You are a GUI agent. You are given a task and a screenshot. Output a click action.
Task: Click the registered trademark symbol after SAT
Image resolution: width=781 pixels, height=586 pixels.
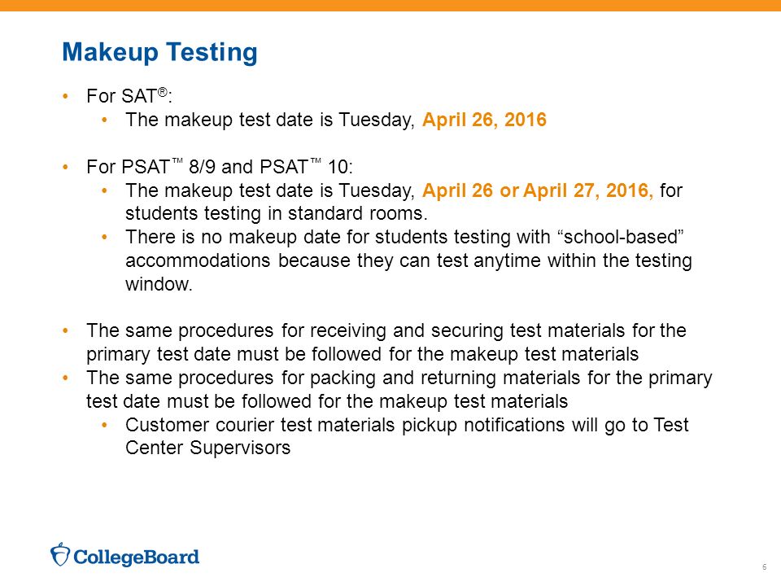point(163,92)
